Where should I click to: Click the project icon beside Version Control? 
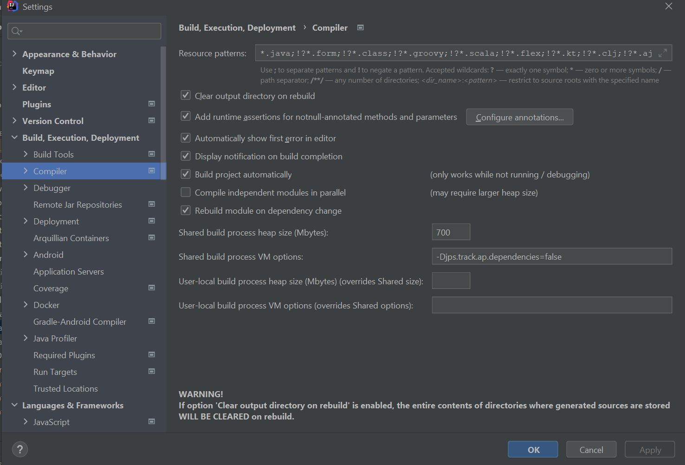151,120
